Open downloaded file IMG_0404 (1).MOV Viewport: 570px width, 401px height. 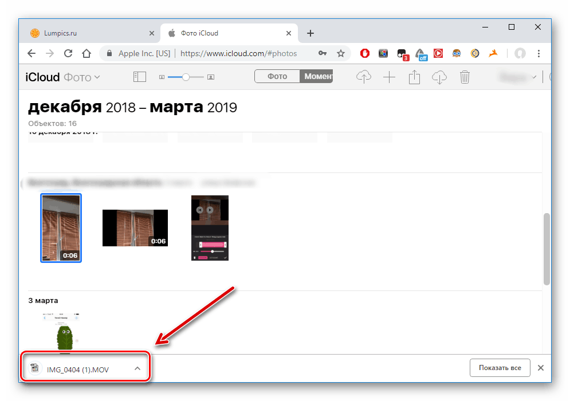coord(77,369)
